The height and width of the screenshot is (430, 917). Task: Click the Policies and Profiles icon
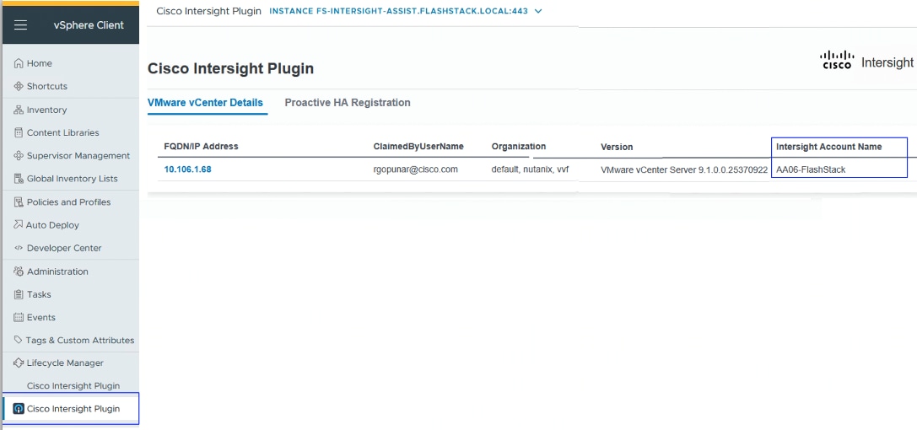coord(19,202)
